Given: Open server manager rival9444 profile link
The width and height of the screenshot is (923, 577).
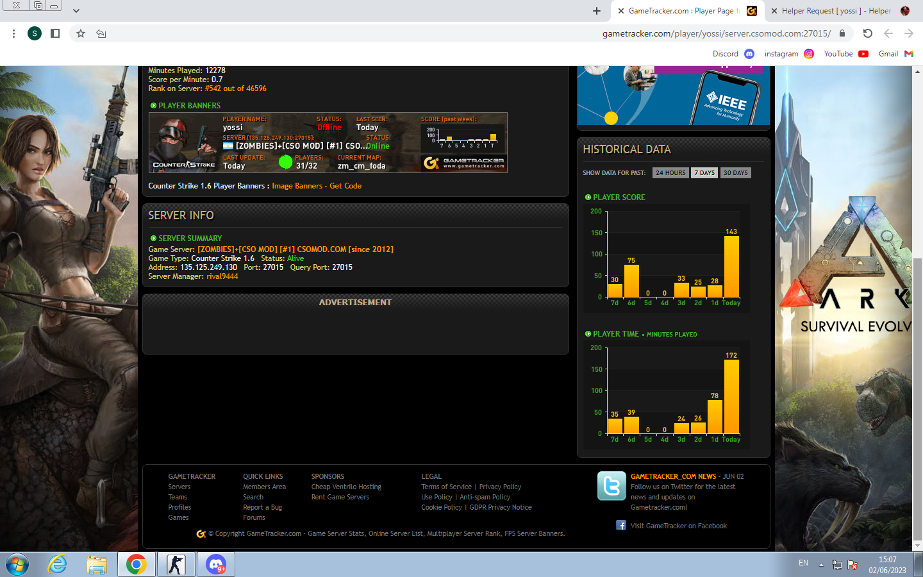Looking at the screenshot, I should (222, 276).
